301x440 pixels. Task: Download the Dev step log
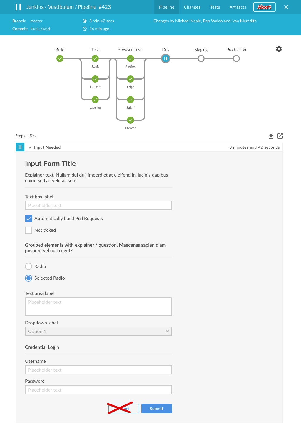[x=271, y=136]
